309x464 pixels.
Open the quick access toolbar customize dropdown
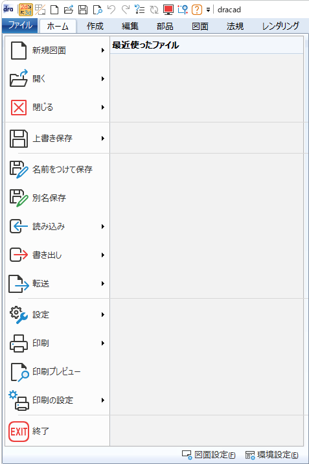pyautogui.click(x=208, y=10)
